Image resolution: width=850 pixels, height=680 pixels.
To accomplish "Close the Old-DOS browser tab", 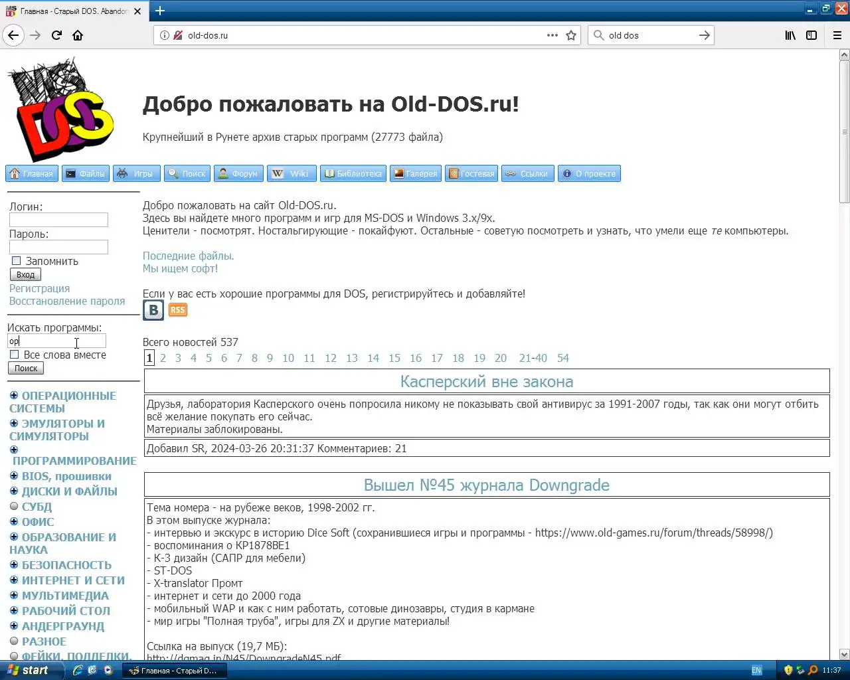I will pyautogui.click(x=137, y=11).
